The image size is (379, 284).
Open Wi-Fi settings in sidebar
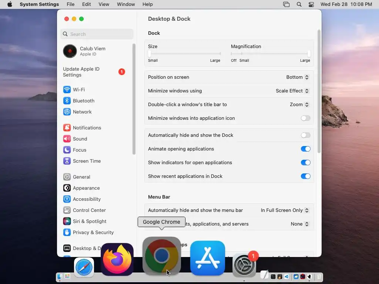tap(74, 89)
